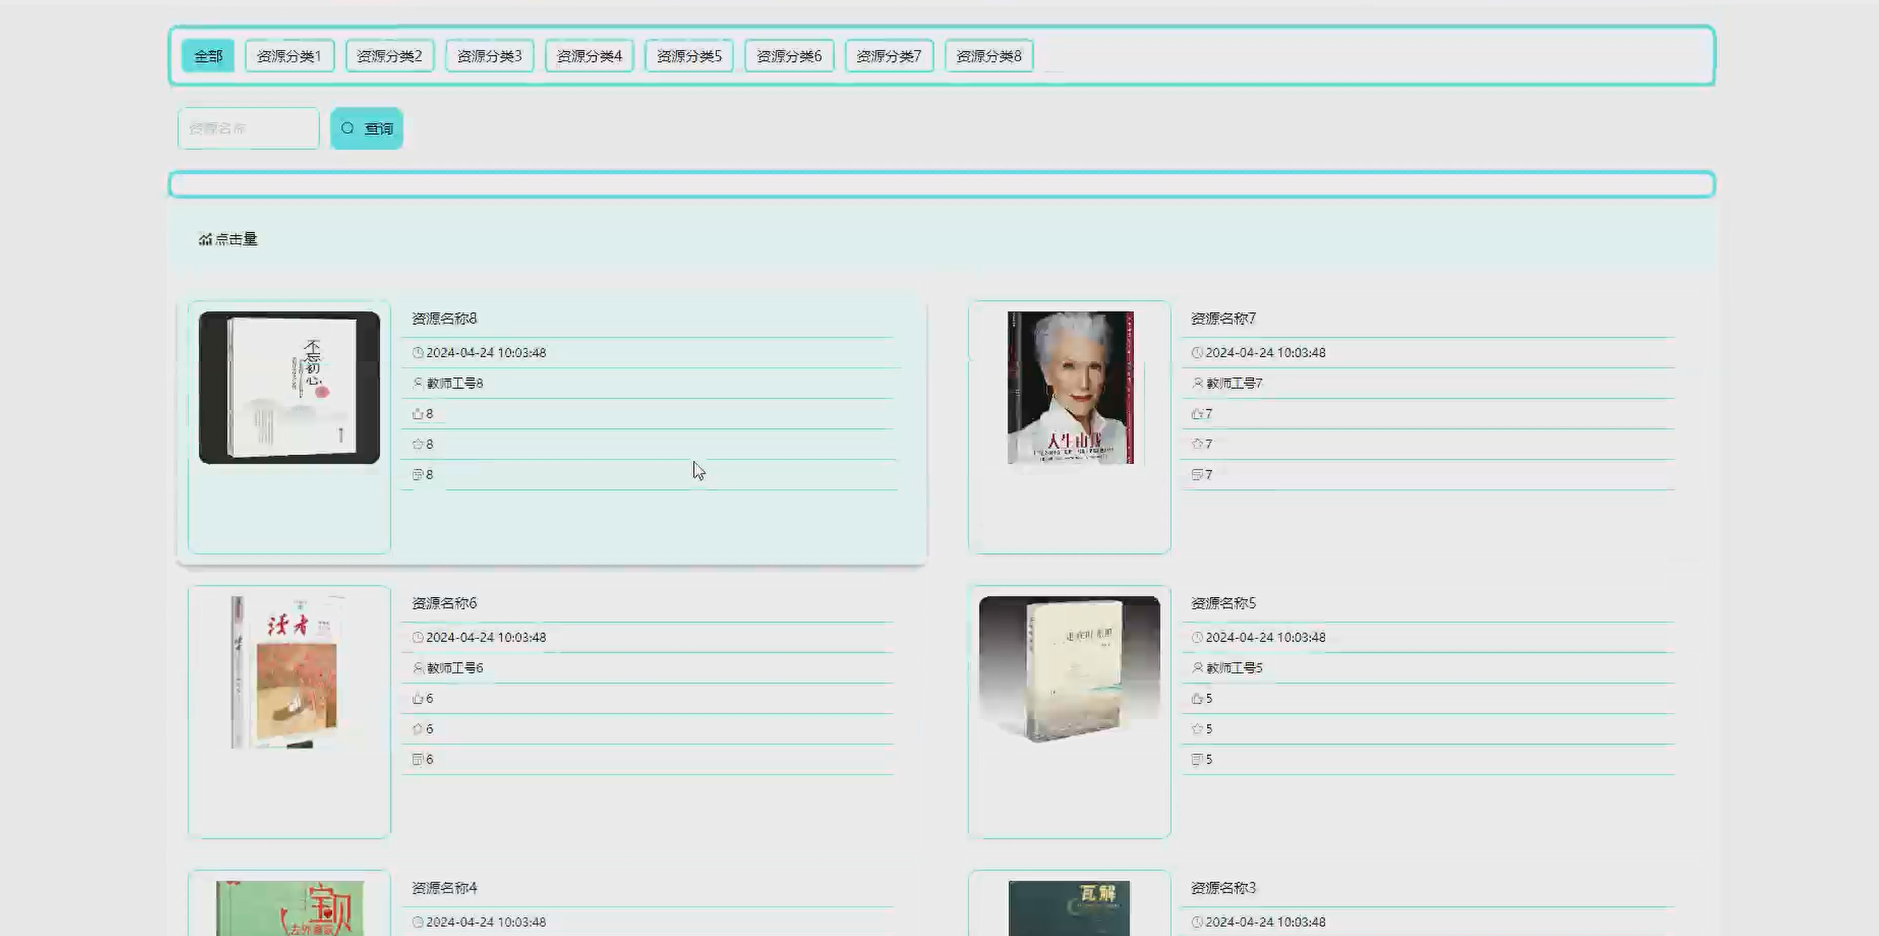Filter by 资源分类6 tab

tap(789, 56)
